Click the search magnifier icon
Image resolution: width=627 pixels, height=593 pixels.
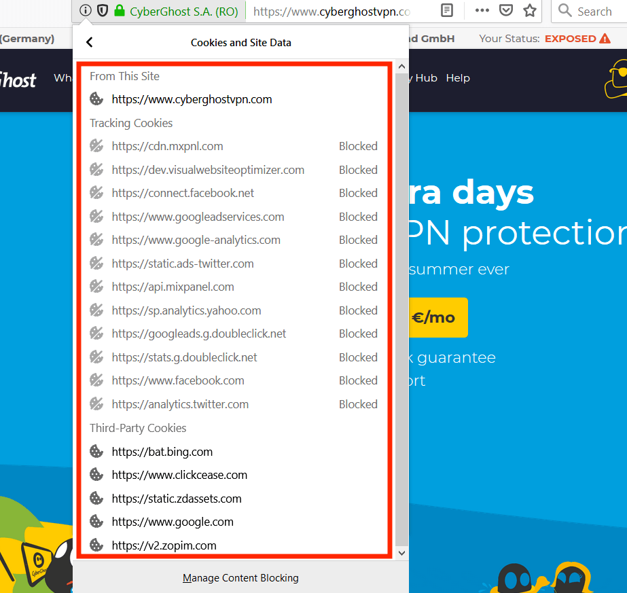[565, 10]
